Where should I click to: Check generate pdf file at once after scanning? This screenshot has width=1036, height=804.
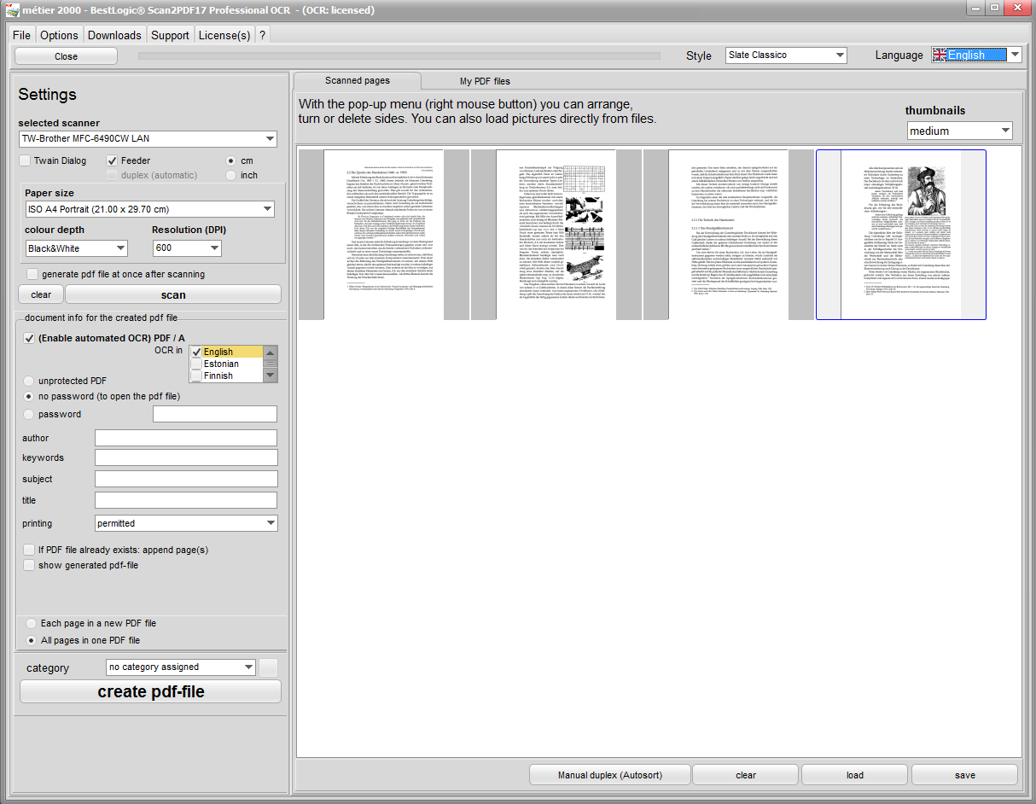pos(32,274)
